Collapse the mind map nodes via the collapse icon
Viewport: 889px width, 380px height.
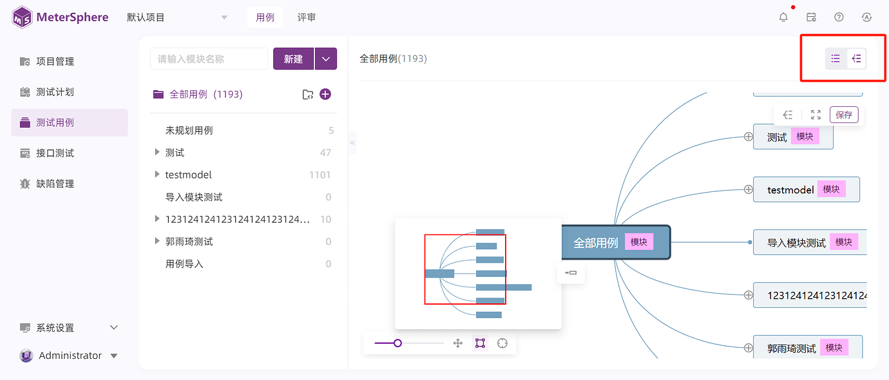click(x=787, y=114)
